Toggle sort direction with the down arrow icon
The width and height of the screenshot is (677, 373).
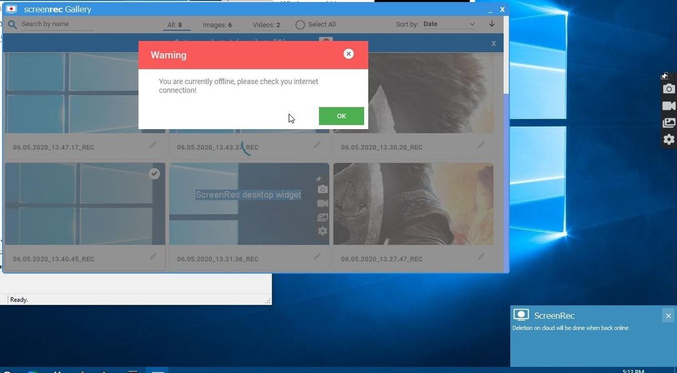click(492, 24)
